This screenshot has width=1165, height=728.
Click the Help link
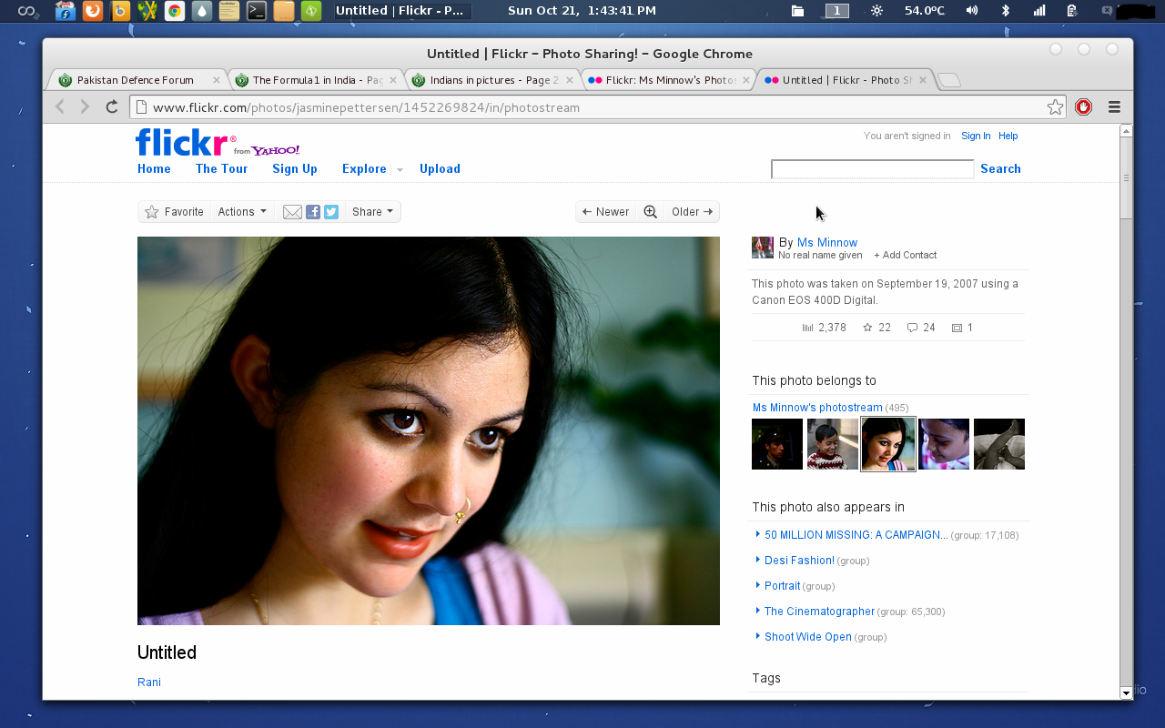point(1008,136)
